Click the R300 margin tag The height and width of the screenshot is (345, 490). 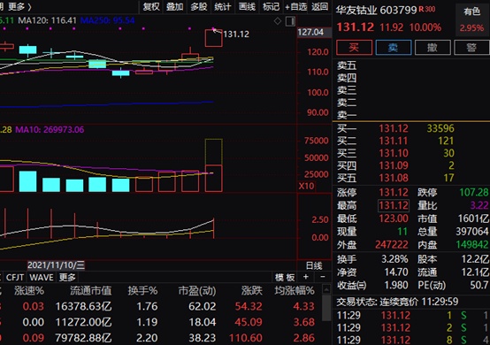[427, 9]
